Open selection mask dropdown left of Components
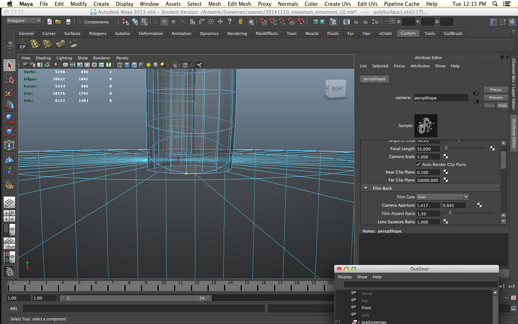Viewport: 518px width, 324px height. [80, 22]
